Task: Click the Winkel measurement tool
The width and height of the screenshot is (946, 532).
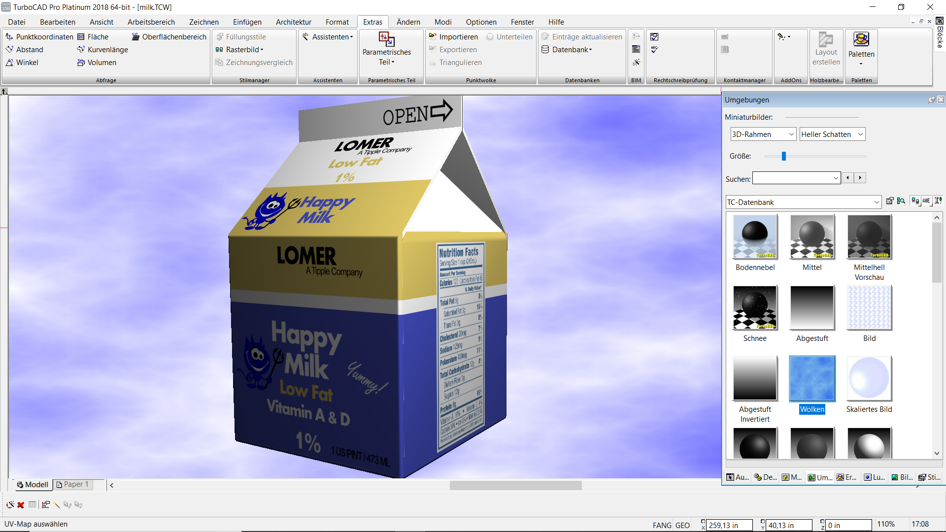Action: tap(22, 63)
